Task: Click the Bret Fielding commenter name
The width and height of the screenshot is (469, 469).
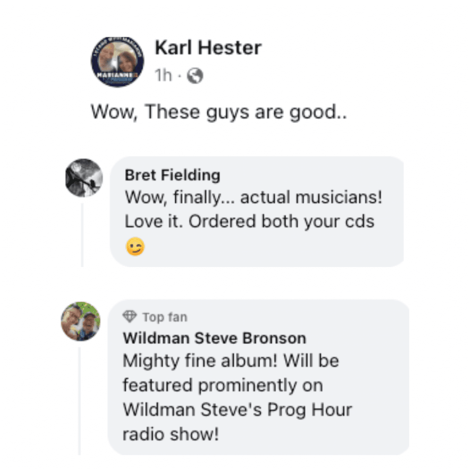Action: (173, 175)
